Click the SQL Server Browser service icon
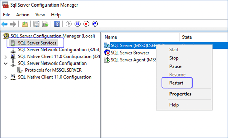 107,53
